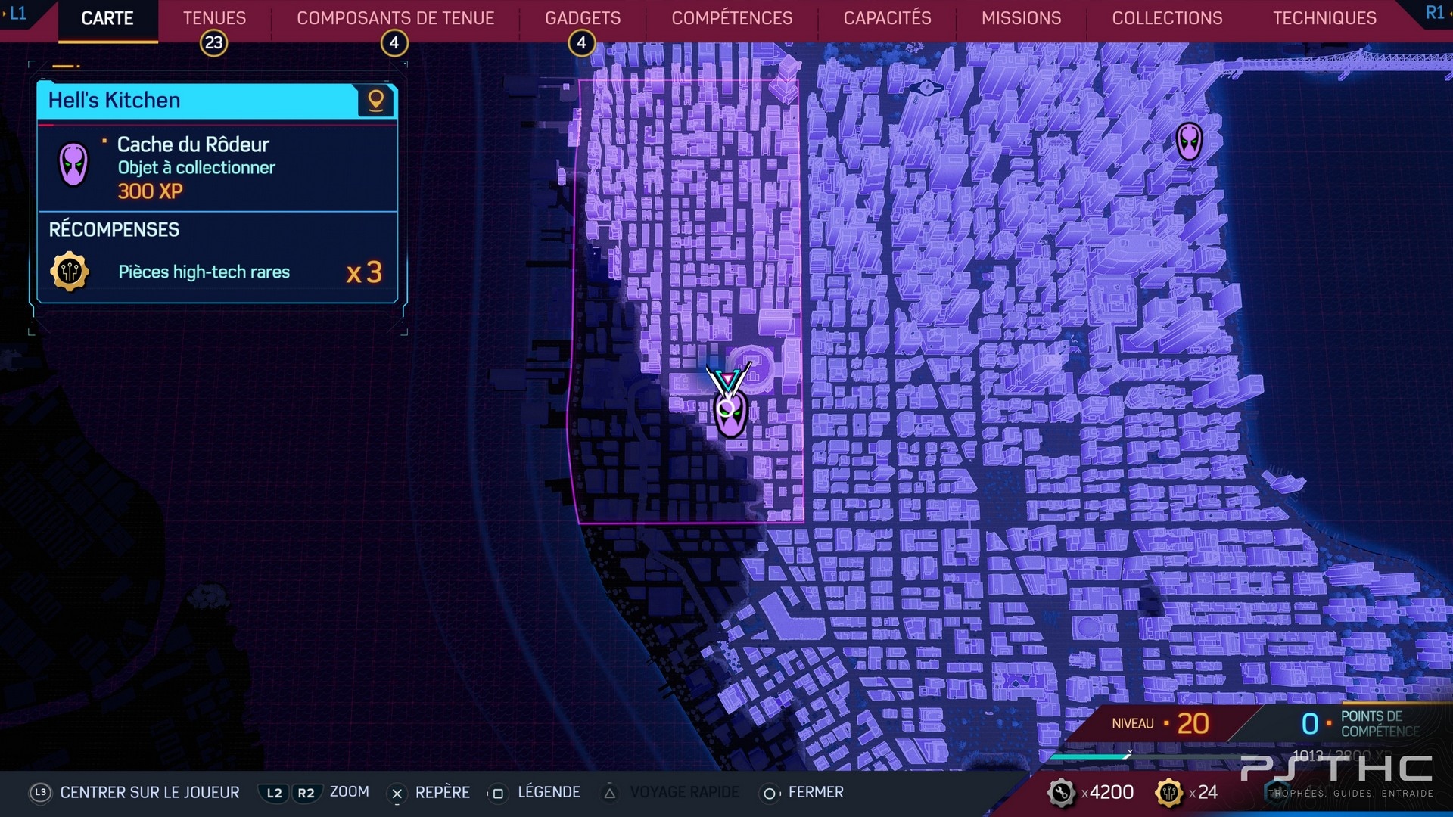Switch to MISSIONS tab
Viewport: 1453px width, 817px height.
1021,18
